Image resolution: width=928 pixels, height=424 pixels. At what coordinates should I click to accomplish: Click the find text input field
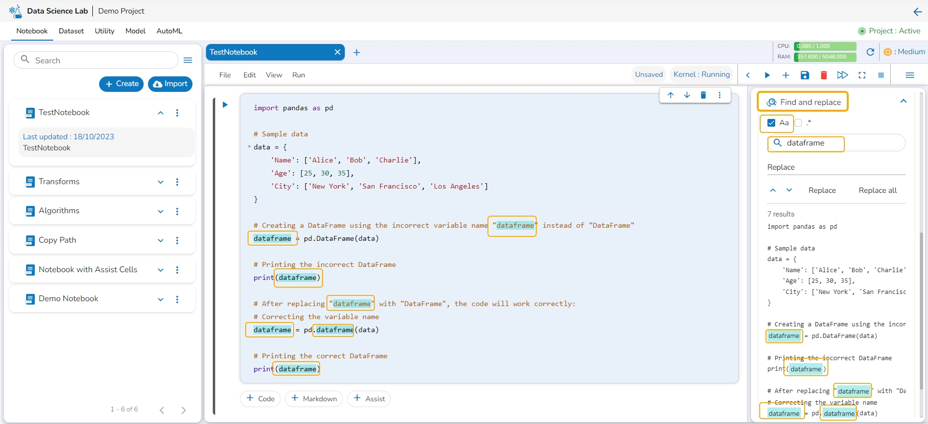(x=841, y=143)
